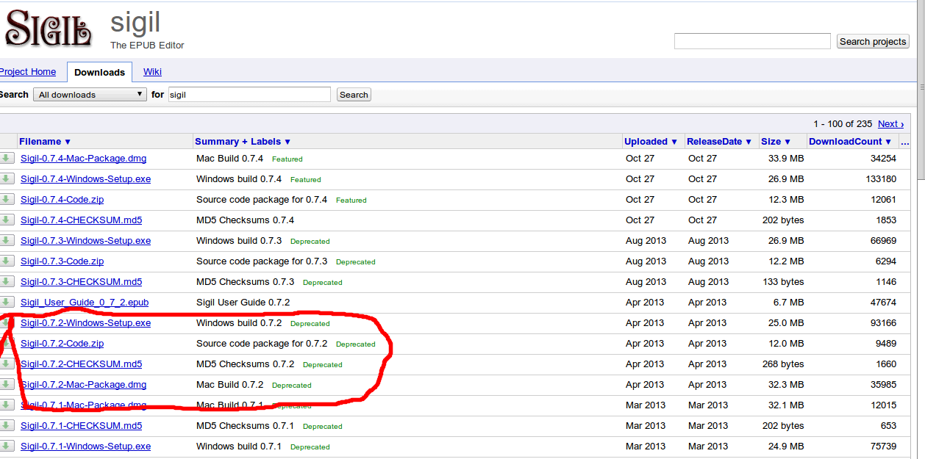The height and width of the screenshot is (459, 925).
Task: Open the Sigil-0.7.3-Windows-Setup.exe link
Action: coord(85,240)
